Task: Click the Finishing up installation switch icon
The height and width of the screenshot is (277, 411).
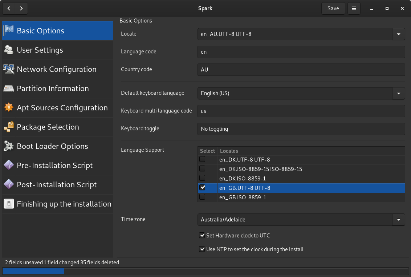Action: (x=9, y=204)
